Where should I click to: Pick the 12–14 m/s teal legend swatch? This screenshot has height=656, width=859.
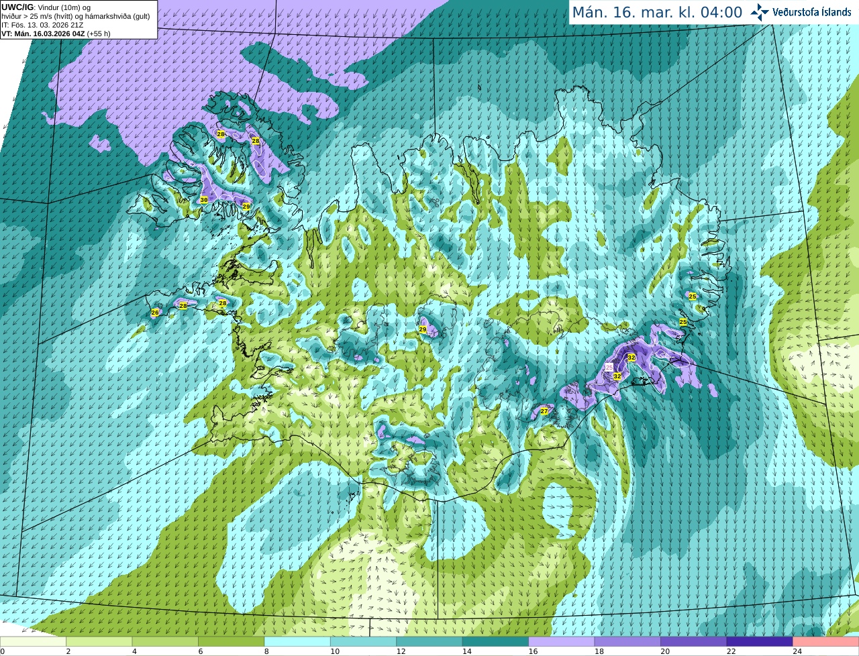(x=429, y=641)
